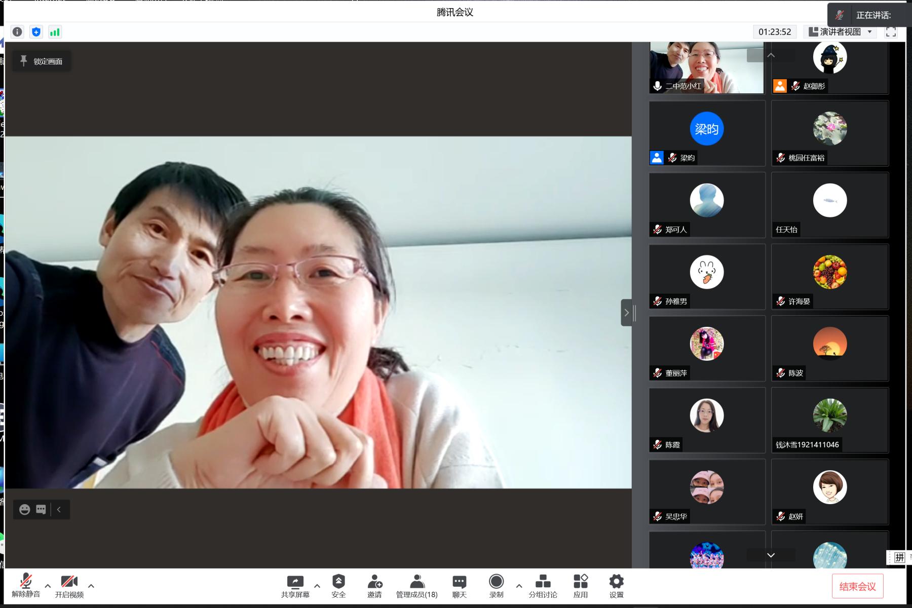Click the 结束会议 end meeting button
Screen dimensions: 912x608
(857, 586)
